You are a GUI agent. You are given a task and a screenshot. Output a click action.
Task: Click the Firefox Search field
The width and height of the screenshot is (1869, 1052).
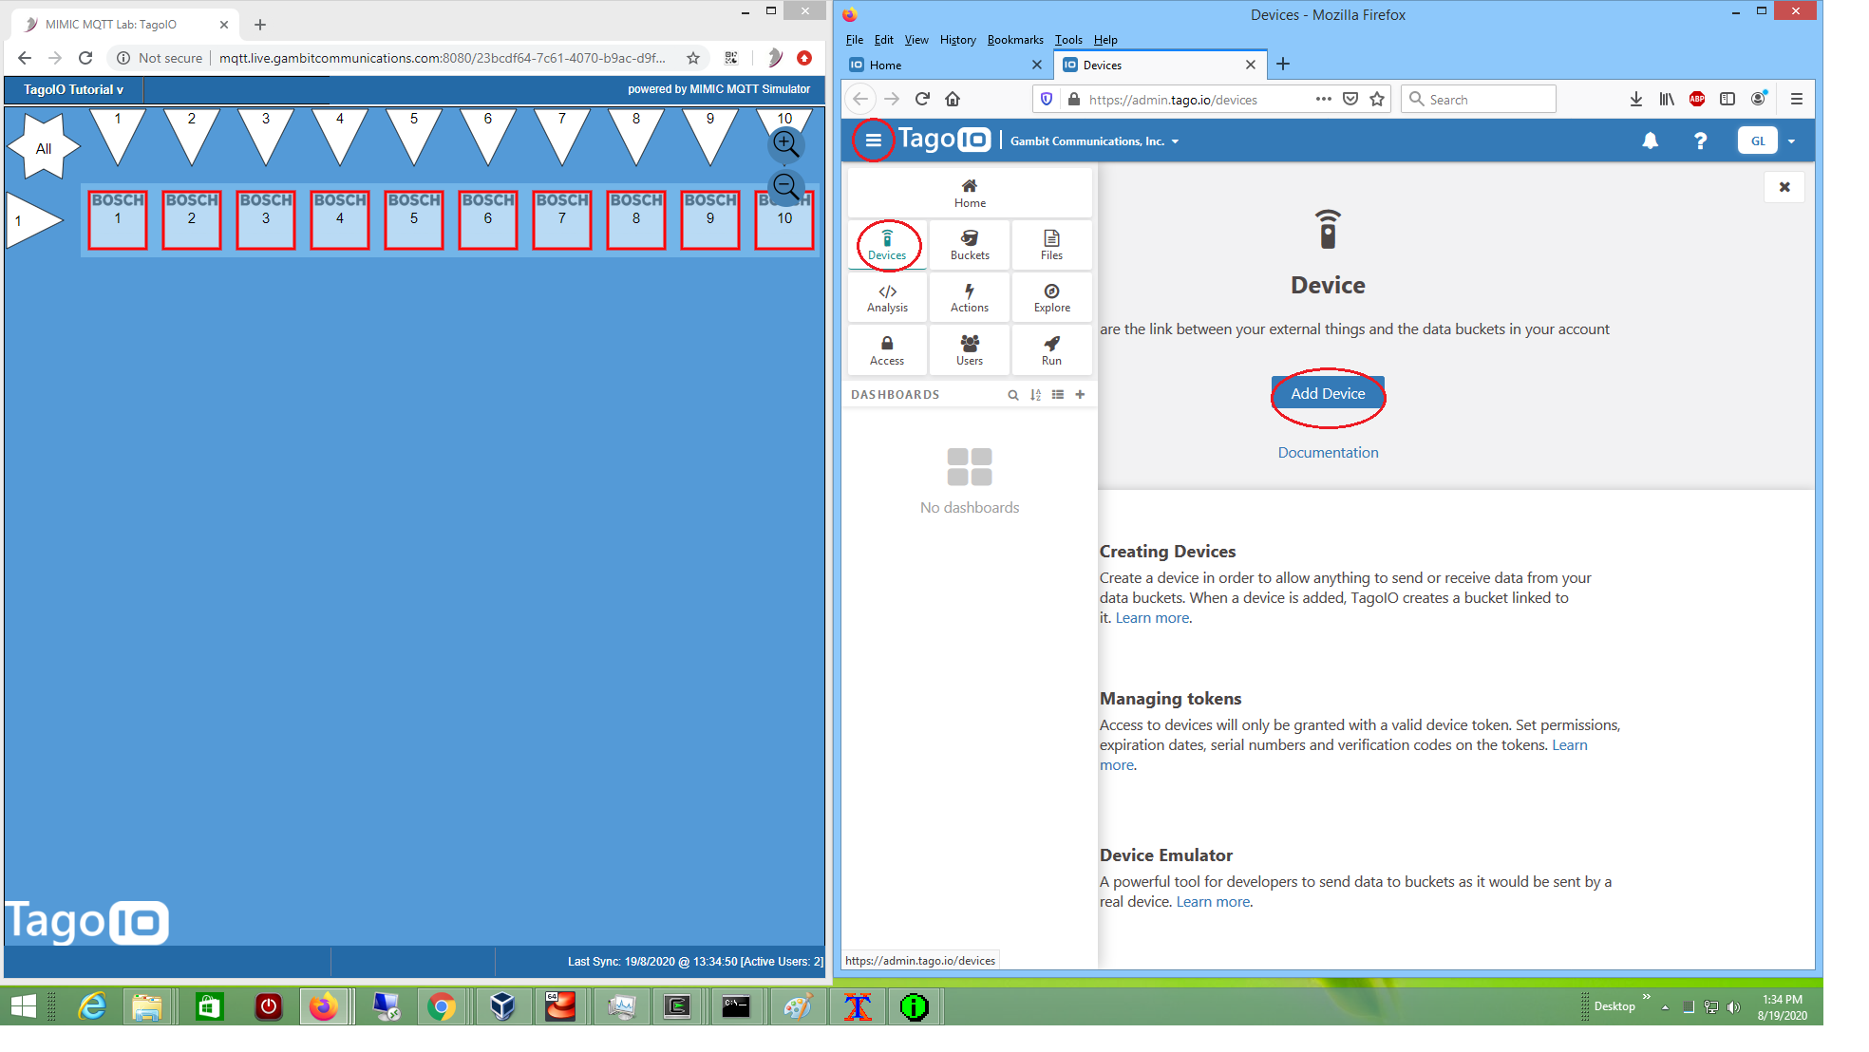(x=1478, y=99)
